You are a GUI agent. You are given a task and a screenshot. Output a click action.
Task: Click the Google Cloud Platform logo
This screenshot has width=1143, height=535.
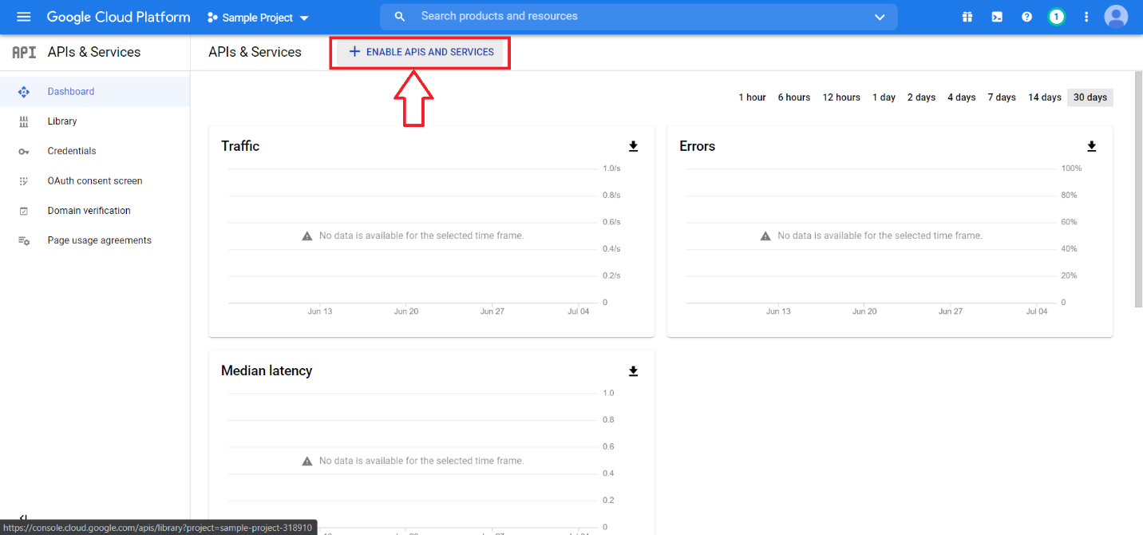(x=119, y=17)
